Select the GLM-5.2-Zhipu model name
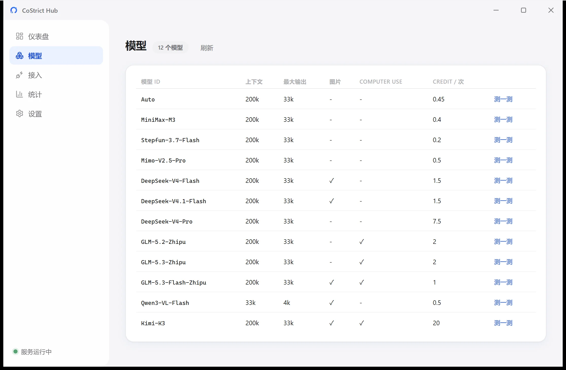 click(x=163, y=242)
